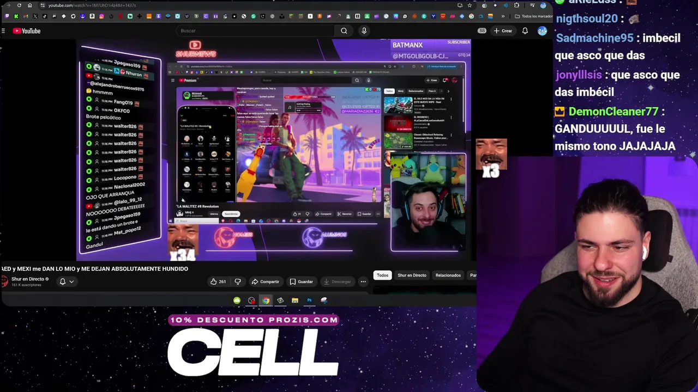Like the video with 261 likes
The image size is (698, 392).
pyautogui.click(x=218, y=281)
